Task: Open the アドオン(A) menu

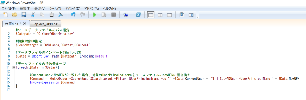Action: (x=91, y=9)
